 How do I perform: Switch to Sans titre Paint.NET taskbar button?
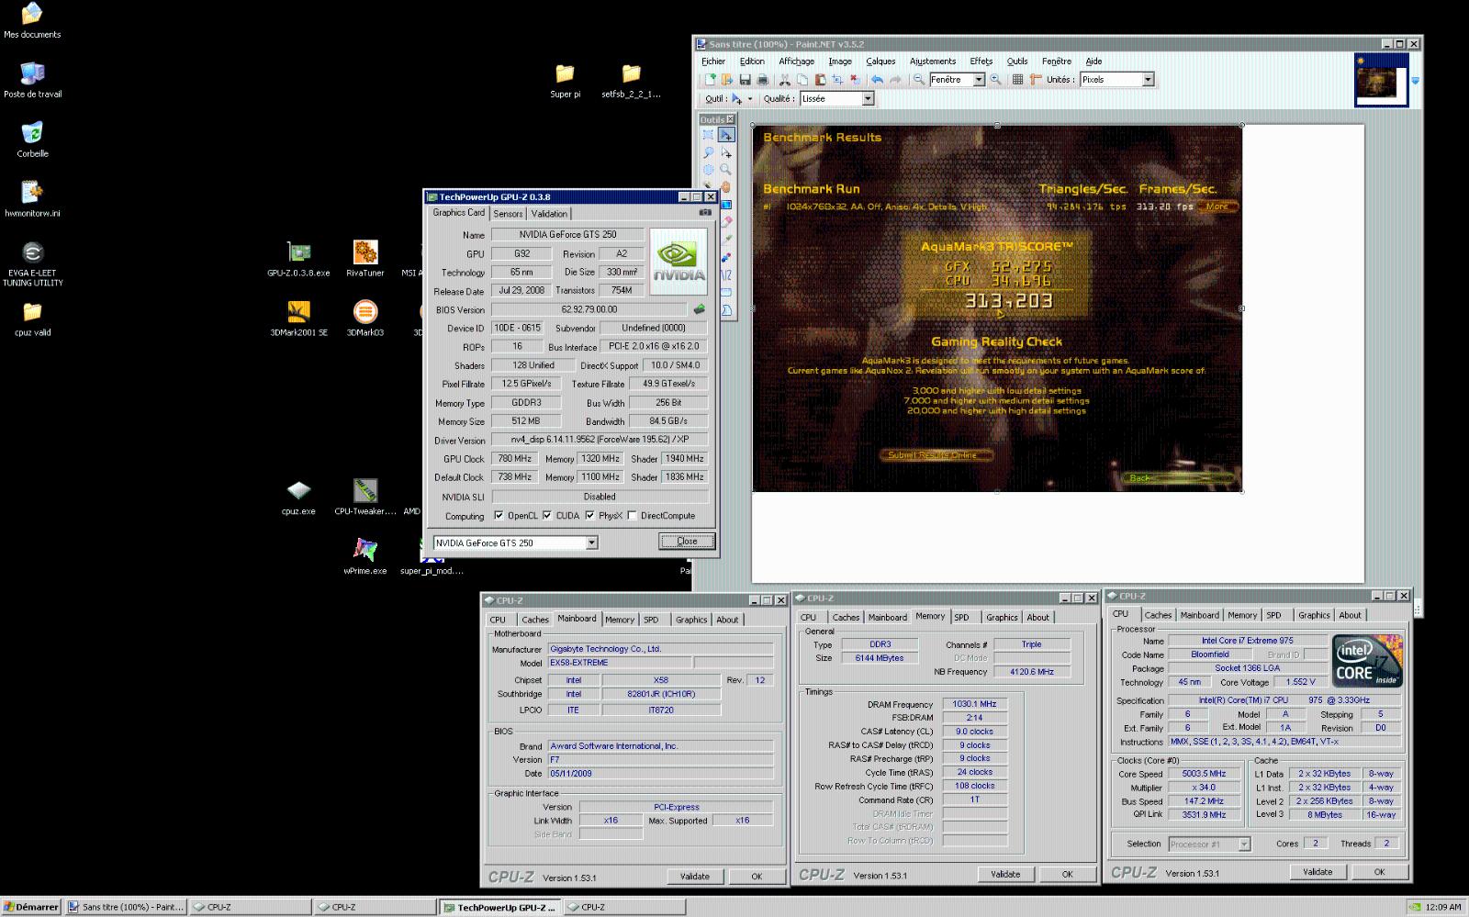click(124, 907)
